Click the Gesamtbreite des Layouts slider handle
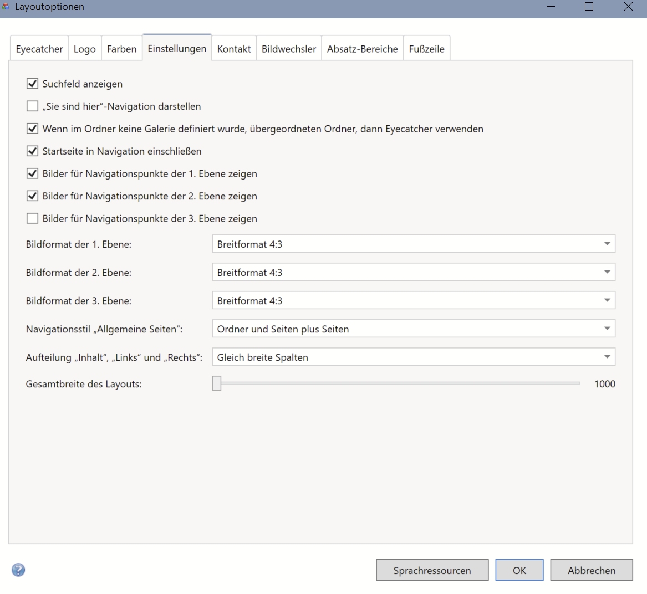 coord(217,383)
